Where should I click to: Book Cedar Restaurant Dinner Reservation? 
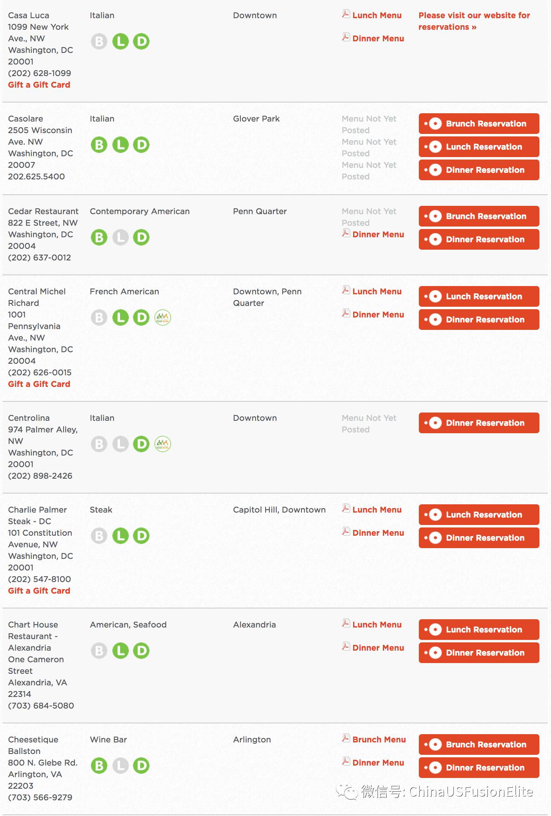[479, 239]
